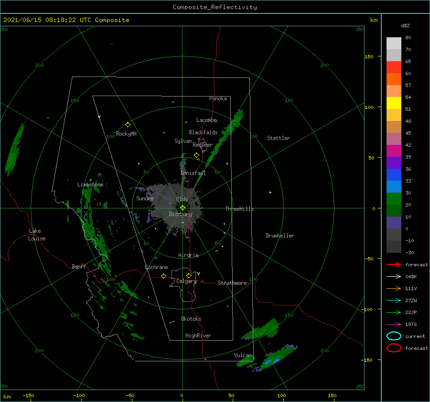Click the red 60-65 dBZ color swatch

(x=394, y=67)
